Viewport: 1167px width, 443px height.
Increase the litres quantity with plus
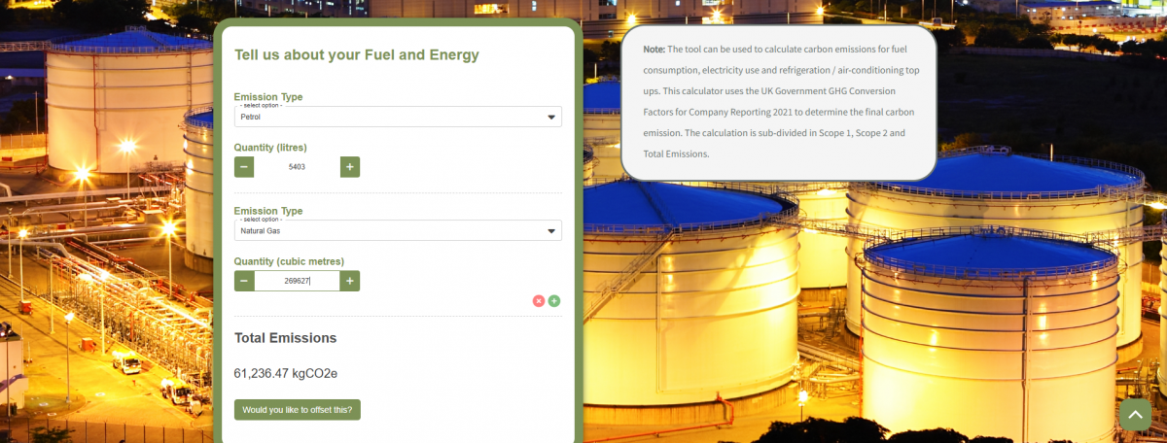[x=350, y=167]
